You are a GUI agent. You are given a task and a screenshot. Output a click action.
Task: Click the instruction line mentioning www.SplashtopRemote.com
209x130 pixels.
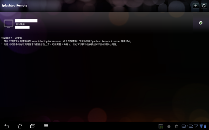coord(67,41)
